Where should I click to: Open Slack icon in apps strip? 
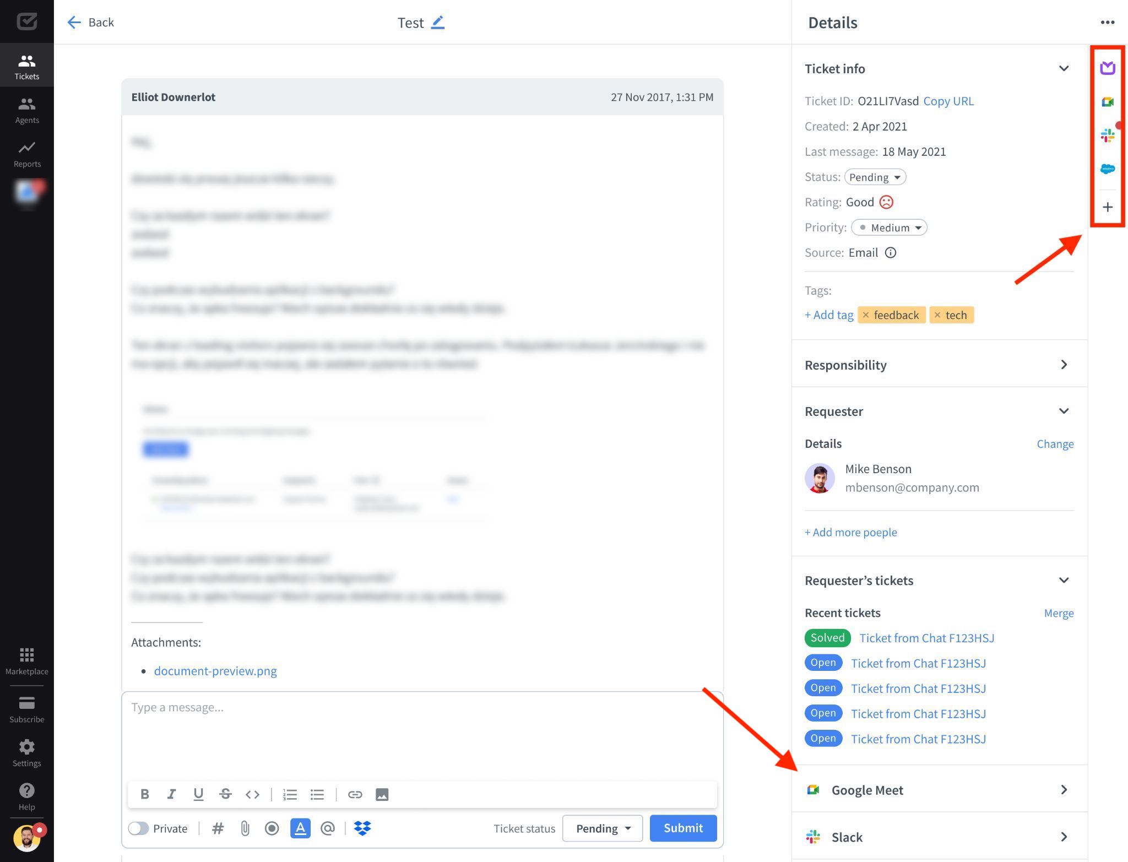1107,135
